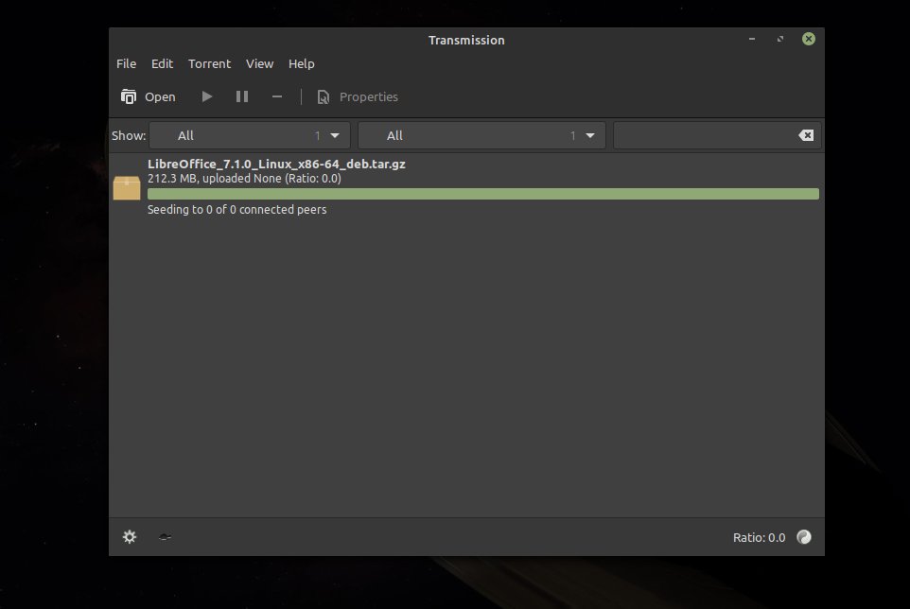
Task: Open options via the gear icon
Action: tap(130, 537)
